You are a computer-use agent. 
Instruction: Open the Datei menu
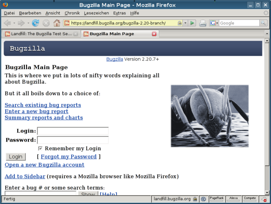[x=9, y=13]
